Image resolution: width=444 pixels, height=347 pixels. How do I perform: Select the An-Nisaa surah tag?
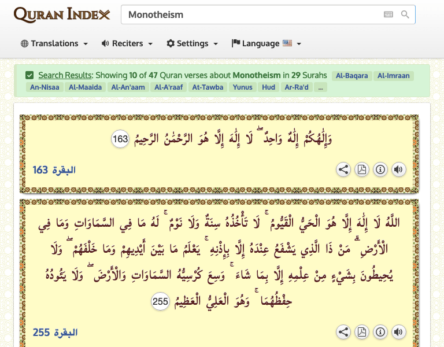(45, 87)
